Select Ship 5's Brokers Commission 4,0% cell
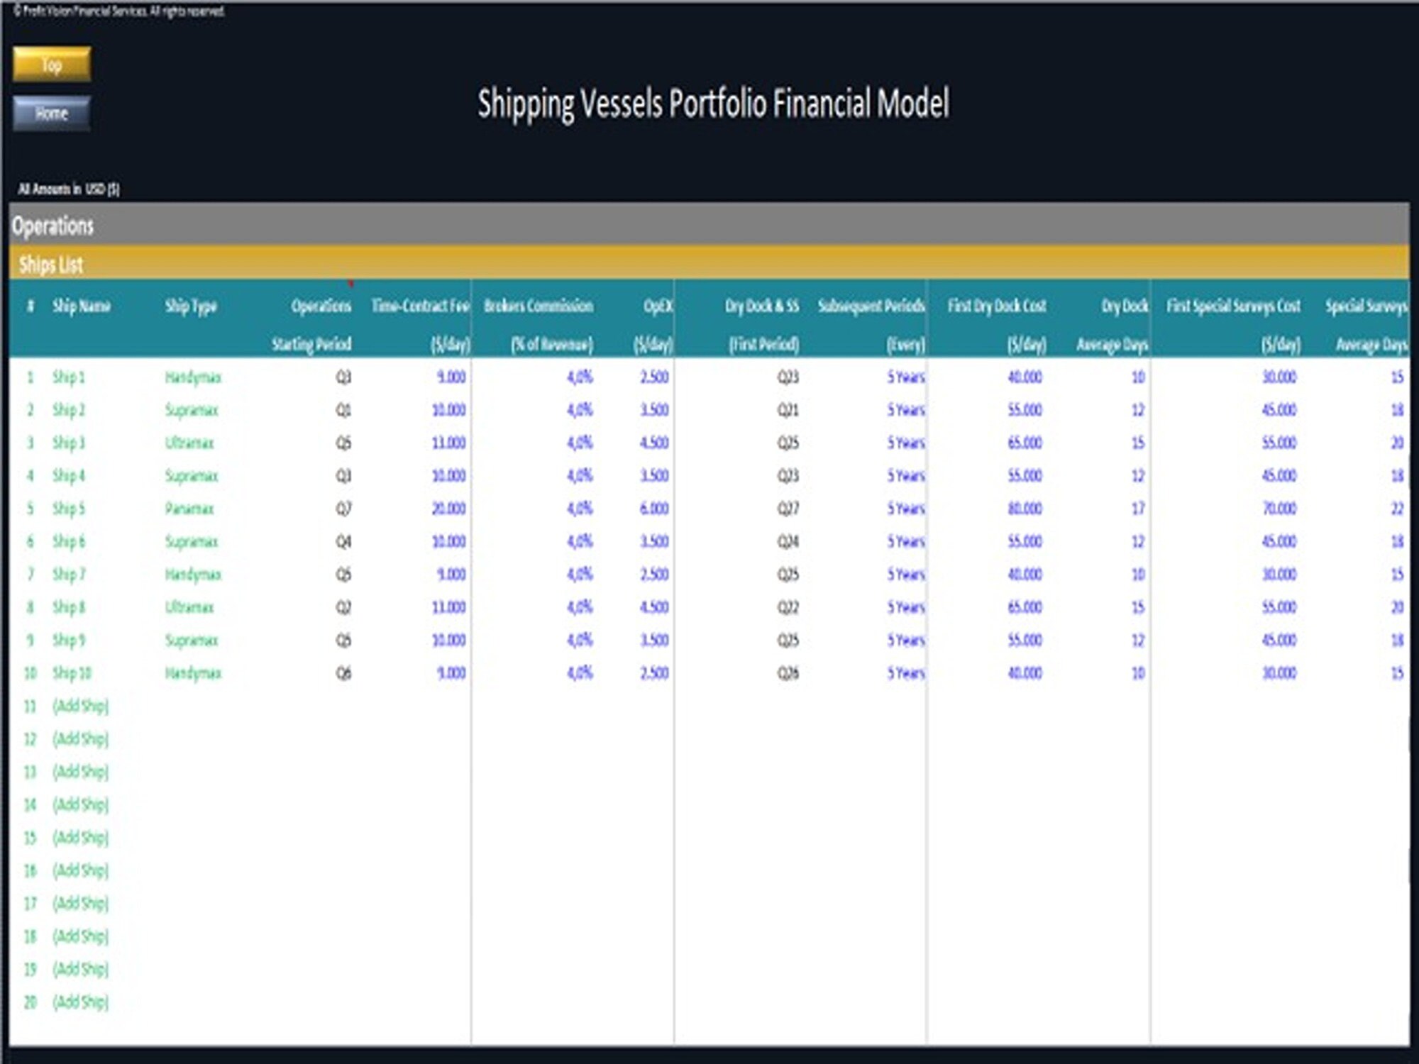 click(580, 508)
